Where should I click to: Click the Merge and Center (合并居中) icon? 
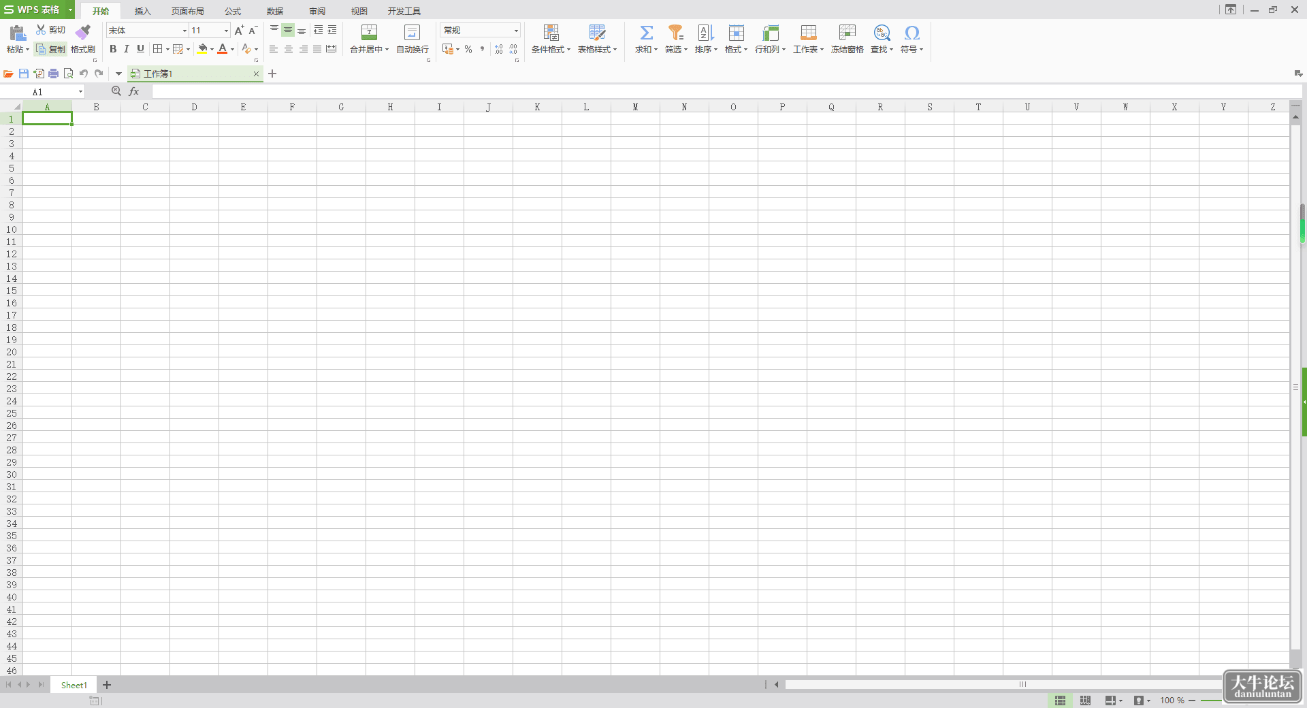coord(369,33)
